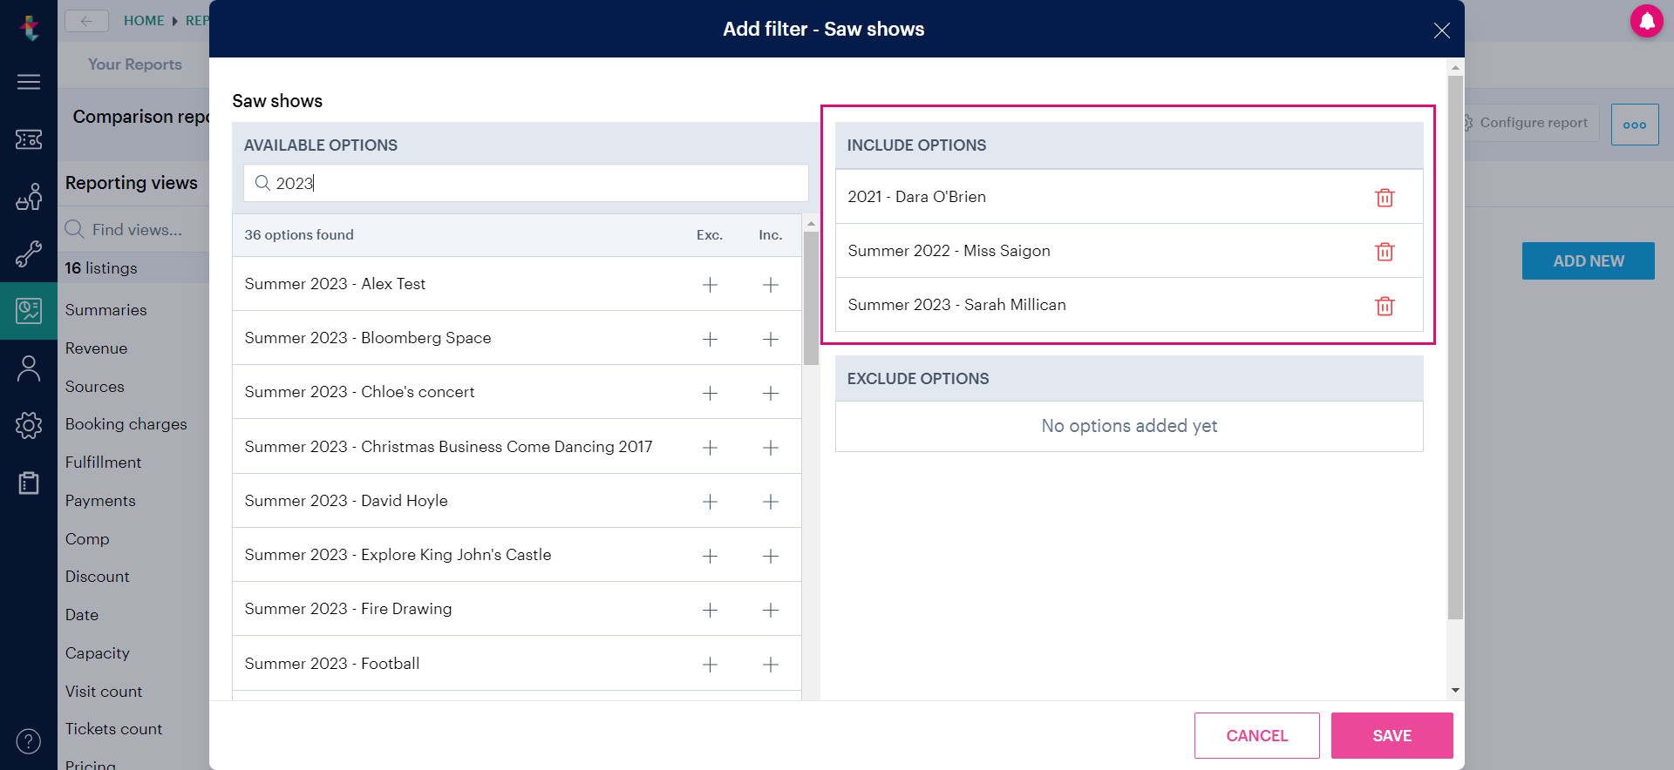Open the Fulfillment view

tap(103, 463)
